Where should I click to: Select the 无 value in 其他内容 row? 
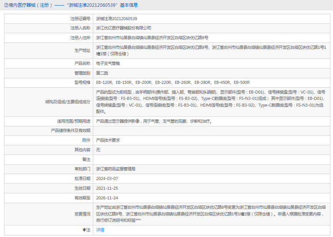tap(98, 150)
